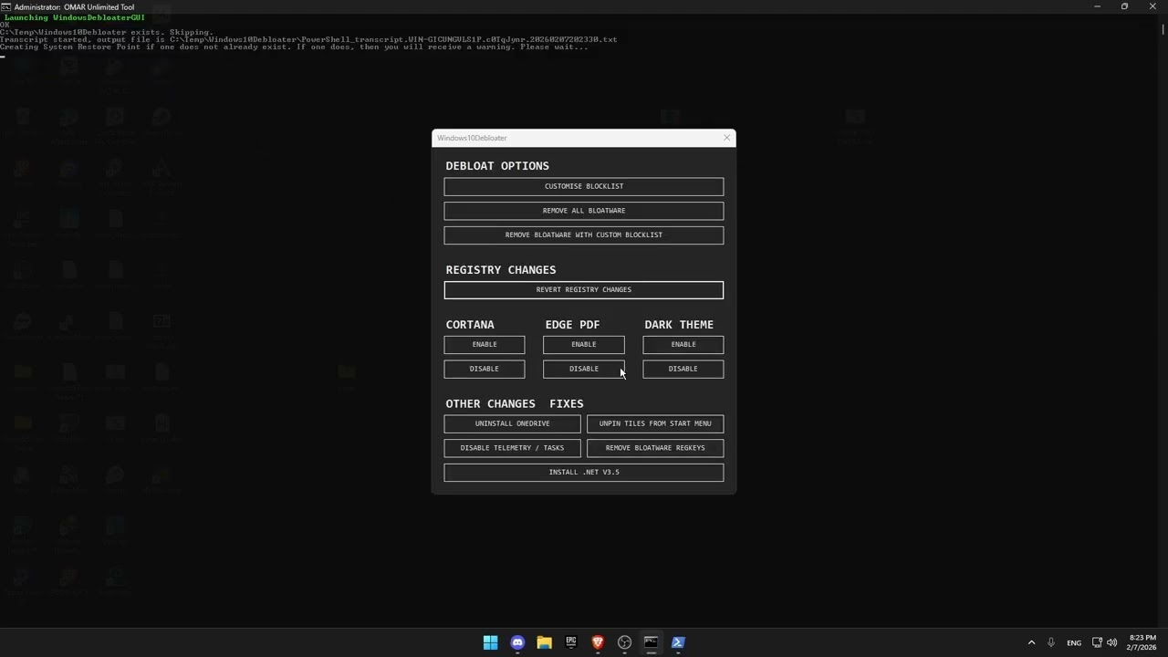1168x657 pixels.
Task: Minimize the OMAR Unlimited Tool console window
Action: pyautogui.click(x=1097, y=6)
